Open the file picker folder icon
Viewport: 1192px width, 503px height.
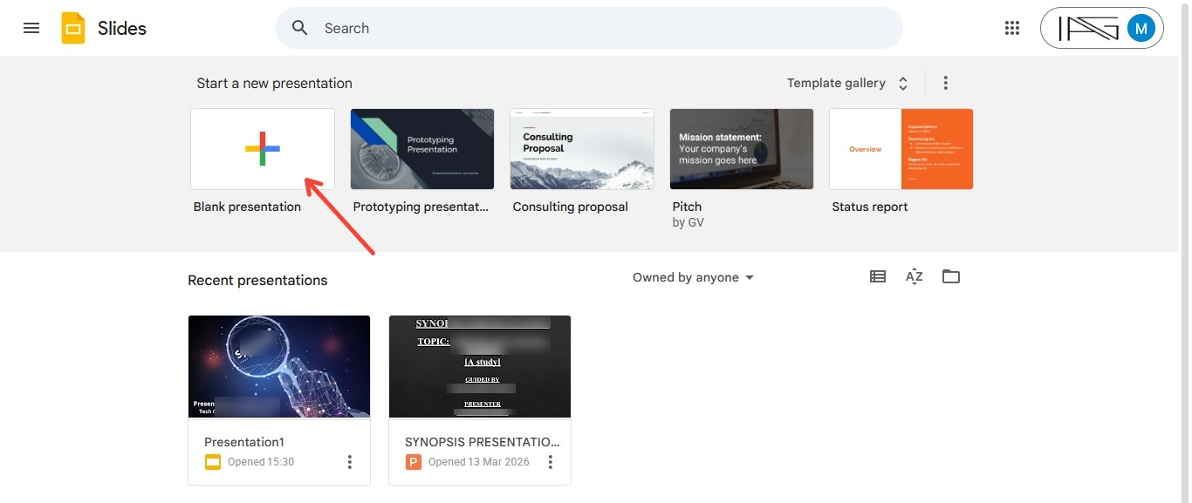click(951, 276)
